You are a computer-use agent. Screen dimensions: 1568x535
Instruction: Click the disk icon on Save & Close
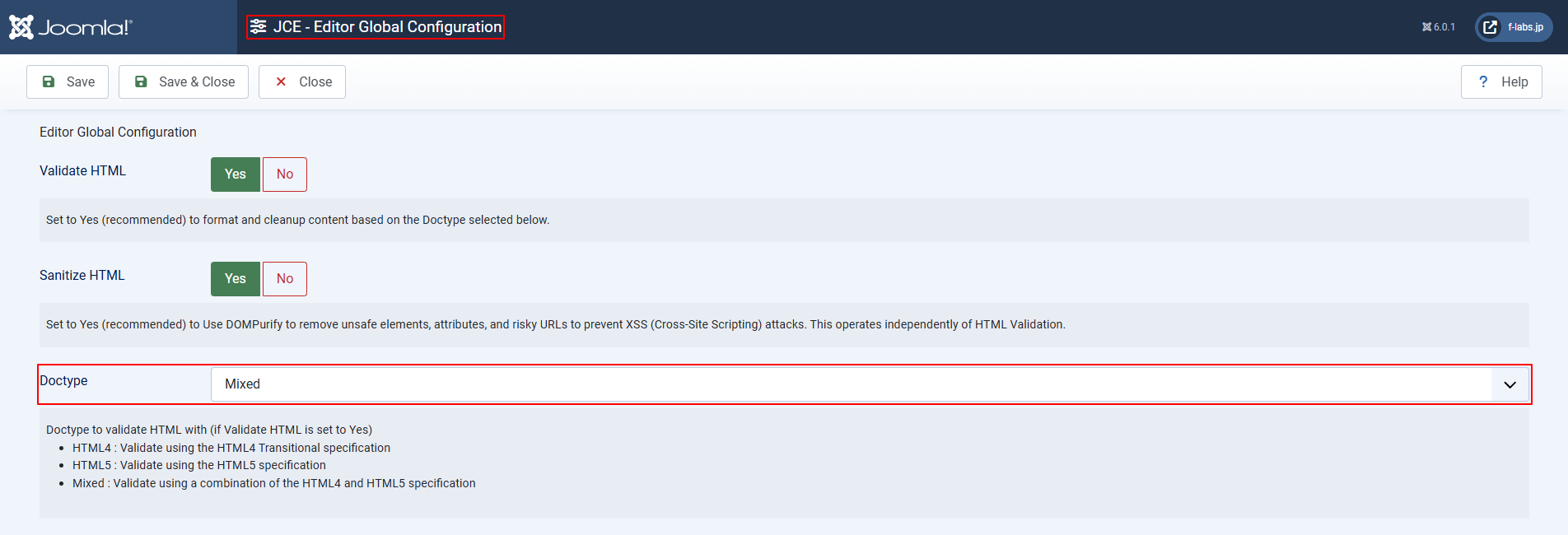coord(141,81)
